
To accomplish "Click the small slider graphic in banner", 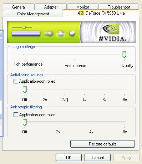I will click(22, 27).
